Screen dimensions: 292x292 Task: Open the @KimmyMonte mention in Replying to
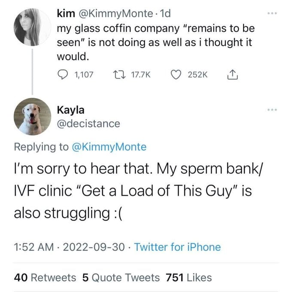tap(109, 147)
